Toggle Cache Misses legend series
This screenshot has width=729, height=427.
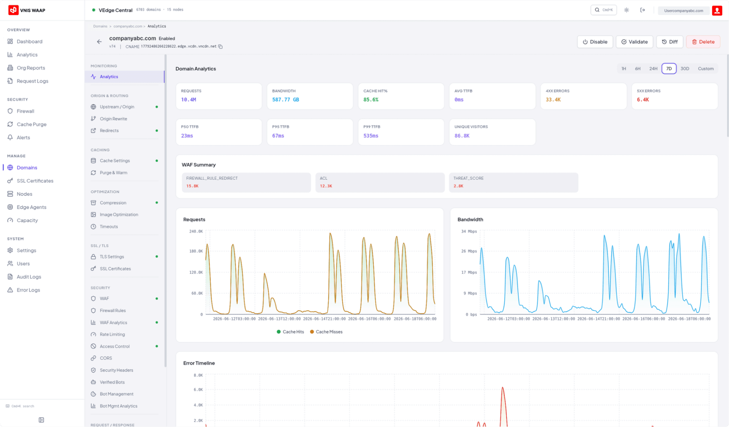point(326,332)
